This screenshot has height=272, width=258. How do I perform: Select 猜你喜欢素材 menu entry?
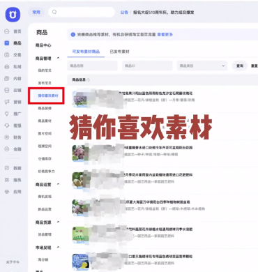(48, 96)
